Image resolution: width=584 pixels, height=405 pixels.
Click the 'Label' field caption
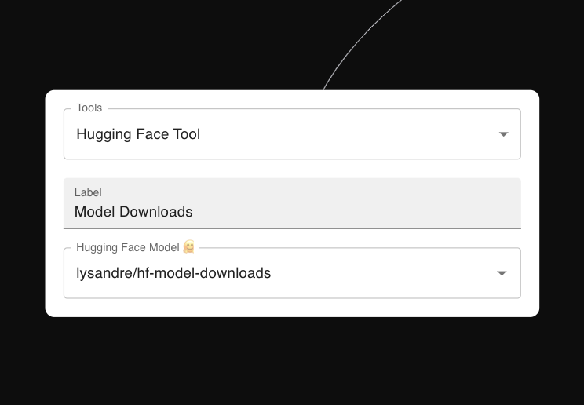88,192
